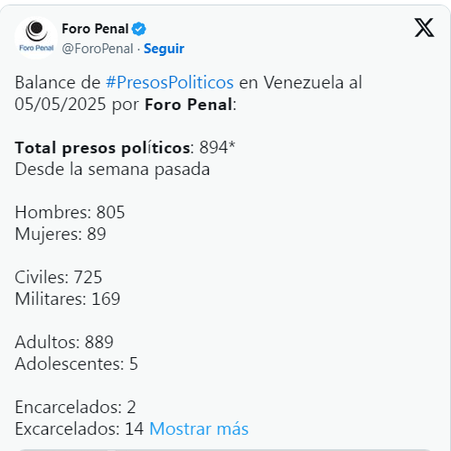Click the Adolescentes: 5 line
451x451 pixels.
pyautogui.click(x=76, y=364)
